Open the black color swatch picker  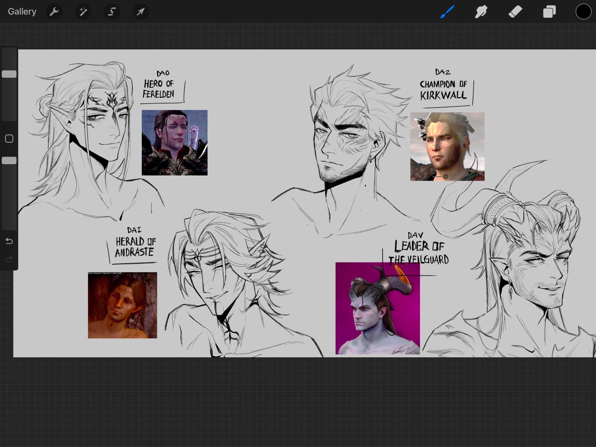point(583,12)
